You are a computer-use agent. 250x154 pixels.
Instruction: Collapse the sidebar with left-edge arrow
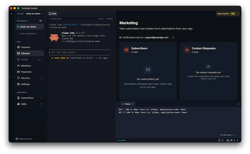[x=11, y=77]
